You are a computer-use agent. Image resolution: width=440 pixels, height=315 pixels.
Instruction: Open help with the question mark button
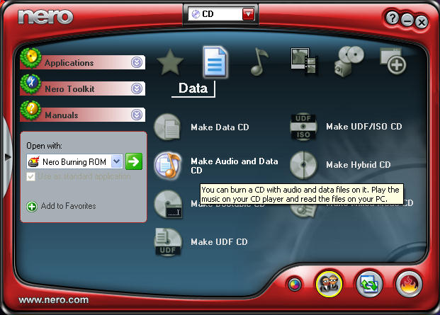pos(392,18)
